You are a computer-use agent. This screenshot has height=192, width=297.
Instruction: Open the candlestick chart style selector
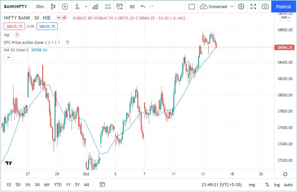tap(53, 6)
